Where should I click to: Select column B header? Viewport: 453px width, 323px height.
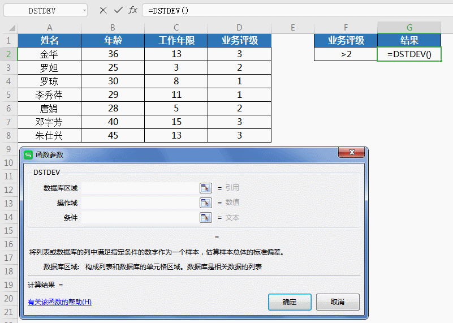point(113,28)
